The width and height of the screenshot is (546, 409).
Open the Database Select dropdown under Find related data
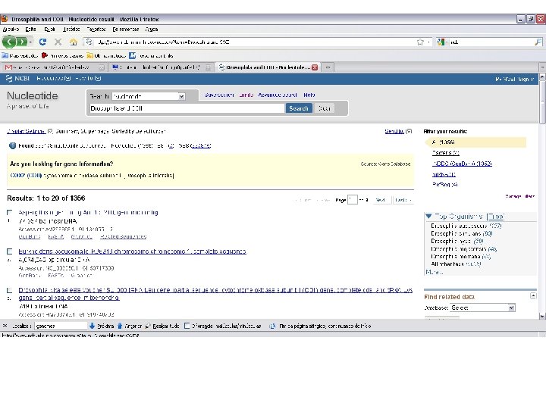click(x=482, y=308)
